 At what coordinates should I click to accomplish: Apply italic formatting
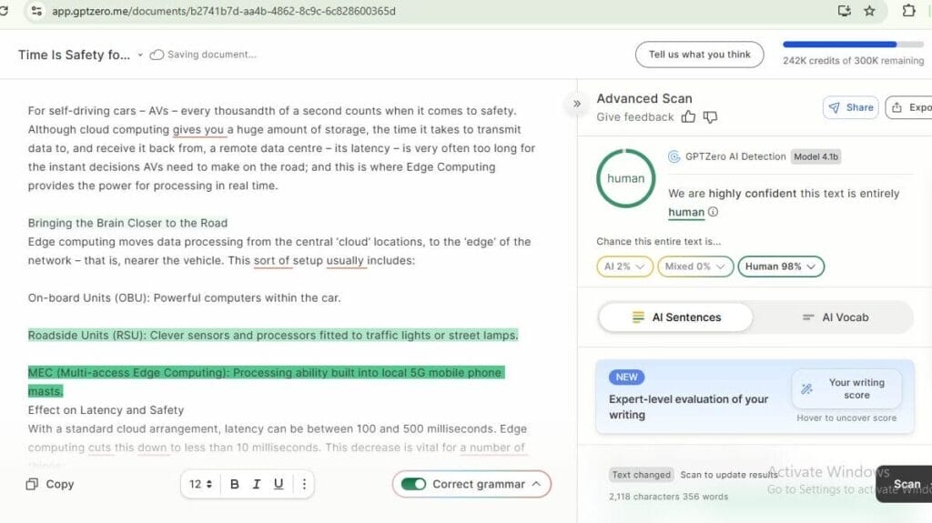(x=257, y=484)
